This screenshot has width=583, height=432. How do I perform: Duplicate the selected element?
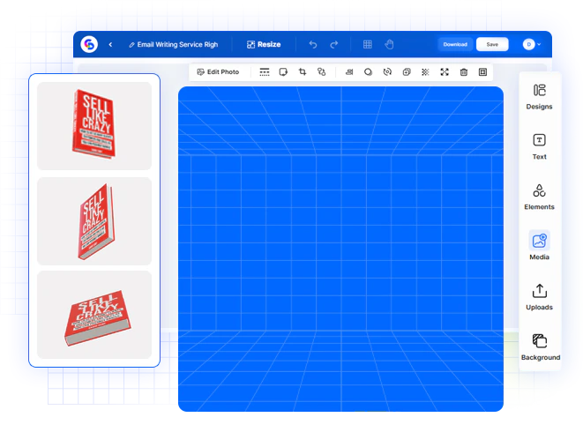407,71
